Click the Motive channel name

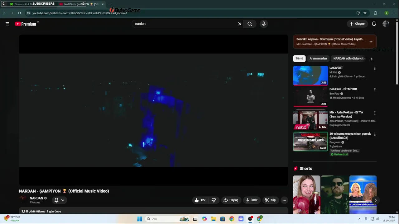pos(333,72)
